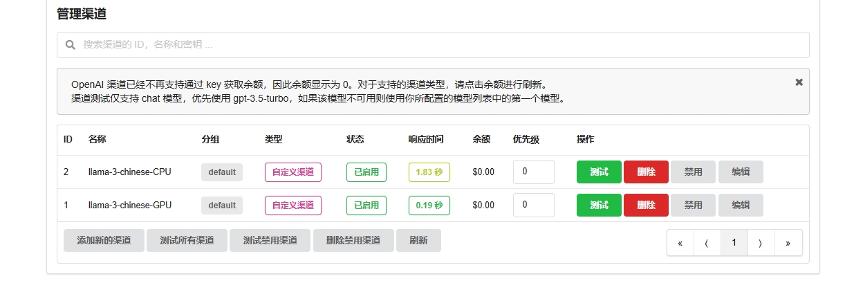Click priority field for llama-3-chinese-CPU
Viewport: 854px width, 283px height.
tap(533, 172)
